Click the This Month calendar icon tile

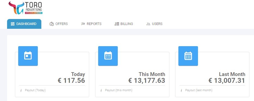point(108,56)
